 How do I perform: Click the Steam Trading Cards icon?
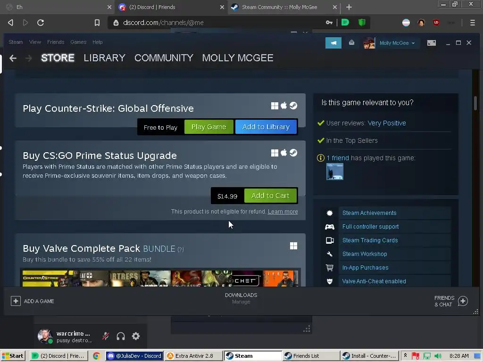pos(330,240)
